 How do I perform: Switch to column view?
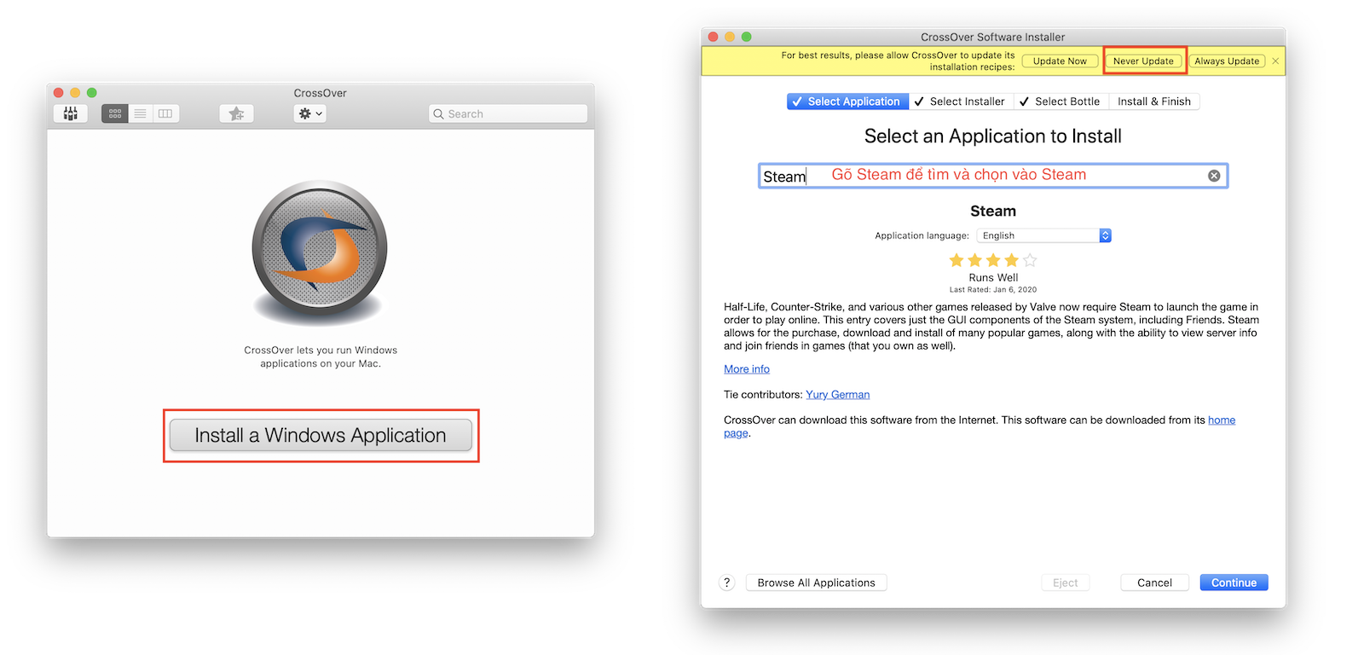165,113
